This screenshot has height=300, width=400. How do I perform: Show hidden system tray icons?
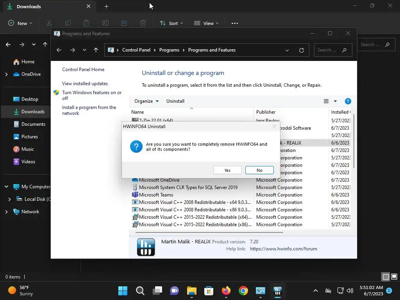tap(316, 291)
